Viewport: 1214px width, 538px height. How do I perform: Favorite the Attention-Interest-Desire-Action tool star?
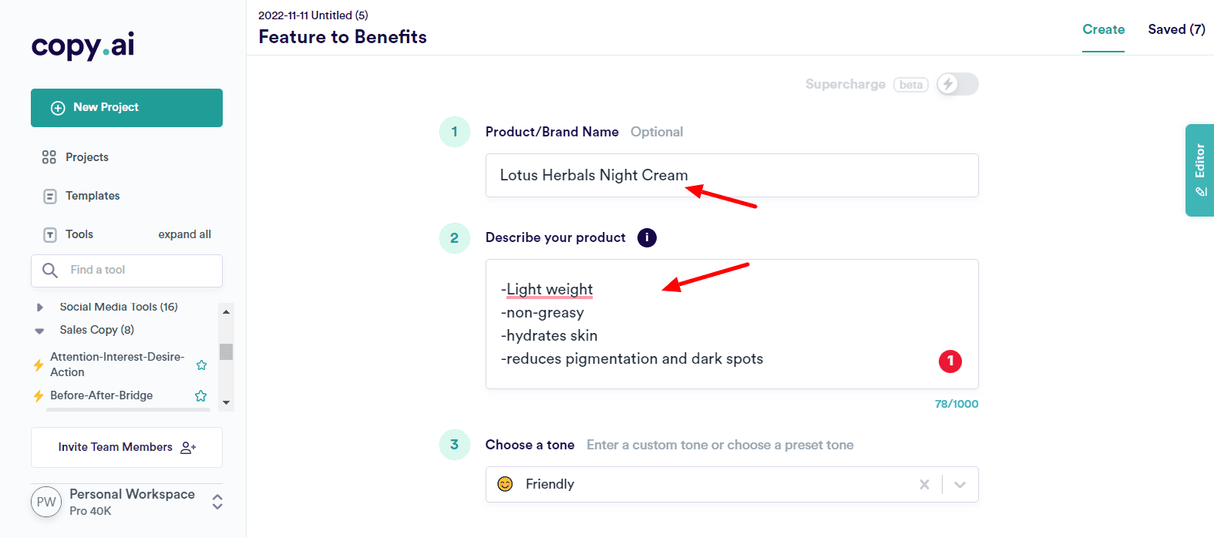tap(201, 365)
